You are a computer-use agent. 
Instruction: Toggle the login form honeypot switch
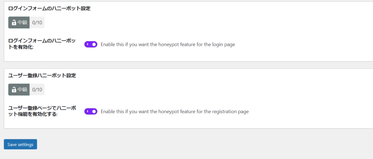click(x=91, y=44)
